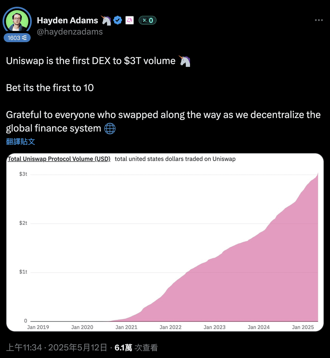
Task: Click the "Jan 2019" x-axis label
Action: click(x=38, y=327)
